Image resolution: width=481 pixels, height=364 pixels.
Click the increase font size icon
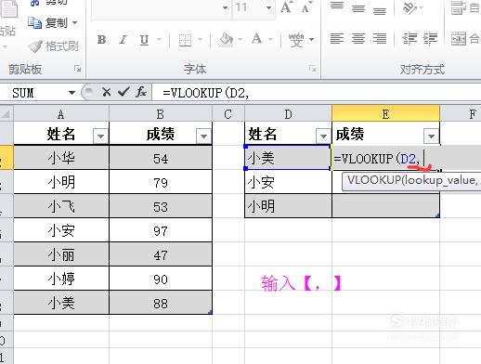point(287,6)
